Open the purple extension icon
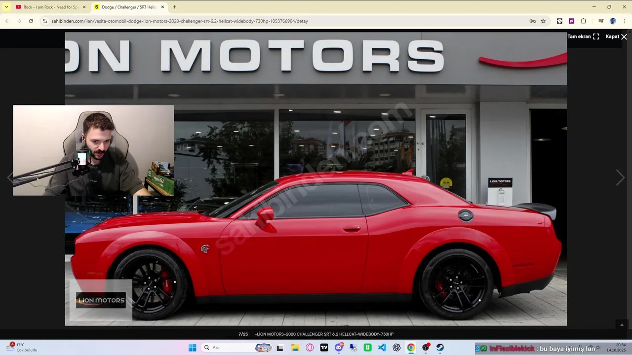Image resolution: width=632 pixels, height=355 pixels. (571, 21)
